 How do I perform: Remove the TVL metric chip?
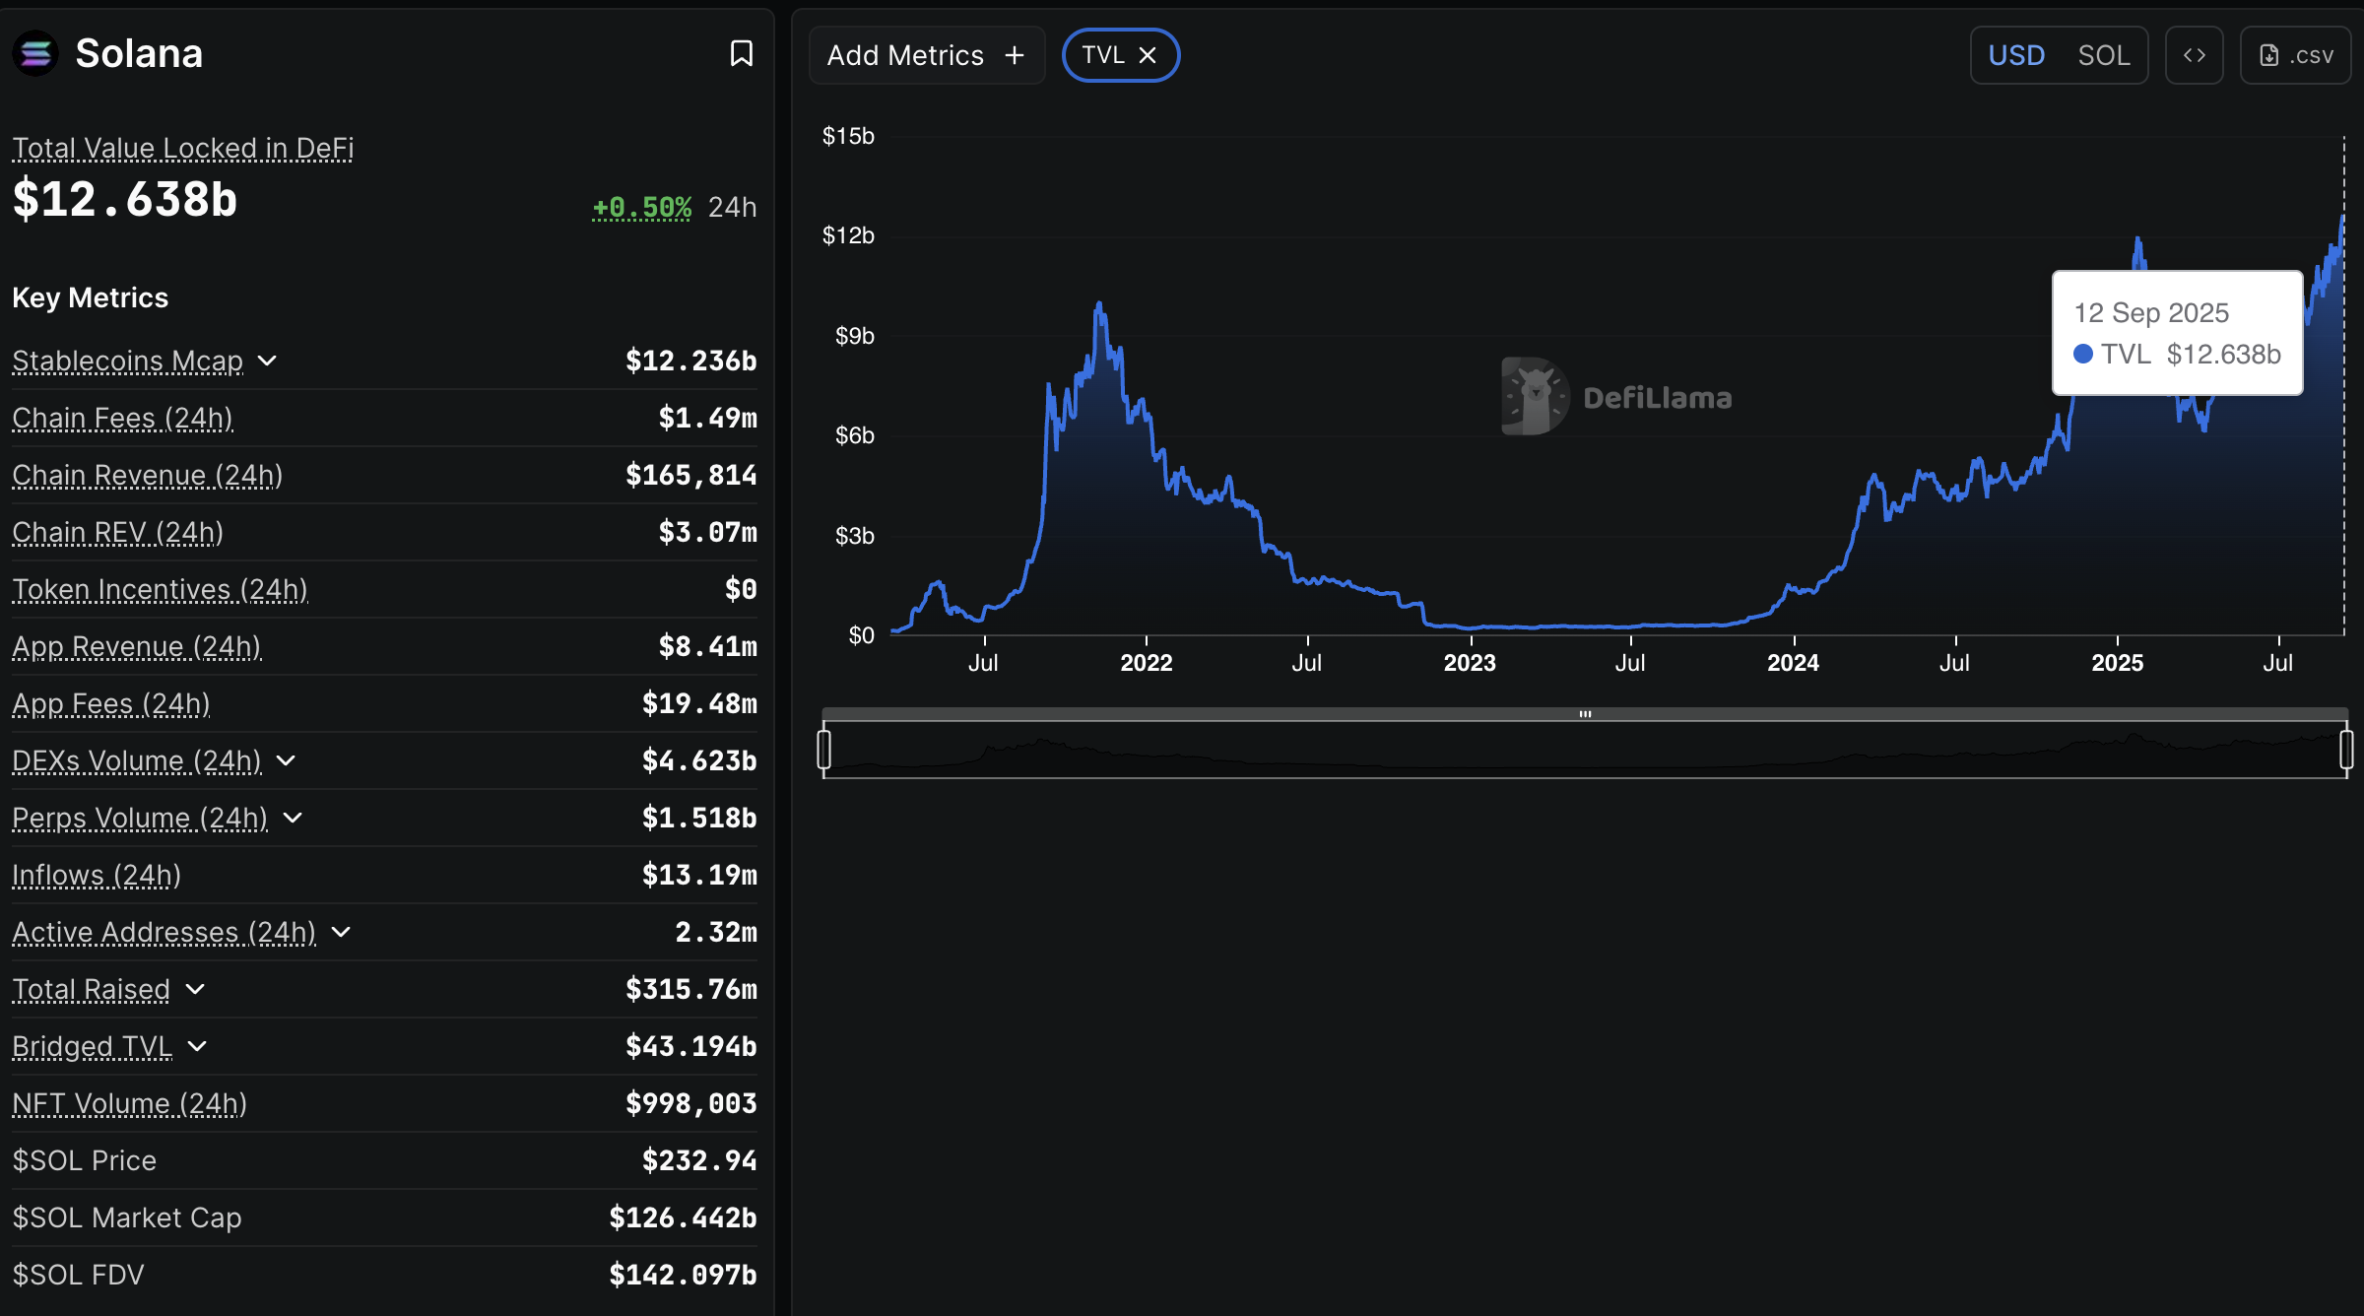1148,55
